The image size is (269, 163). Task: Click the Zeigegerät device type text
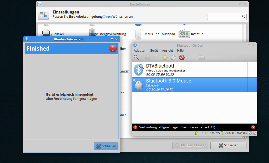coord(153,85)
